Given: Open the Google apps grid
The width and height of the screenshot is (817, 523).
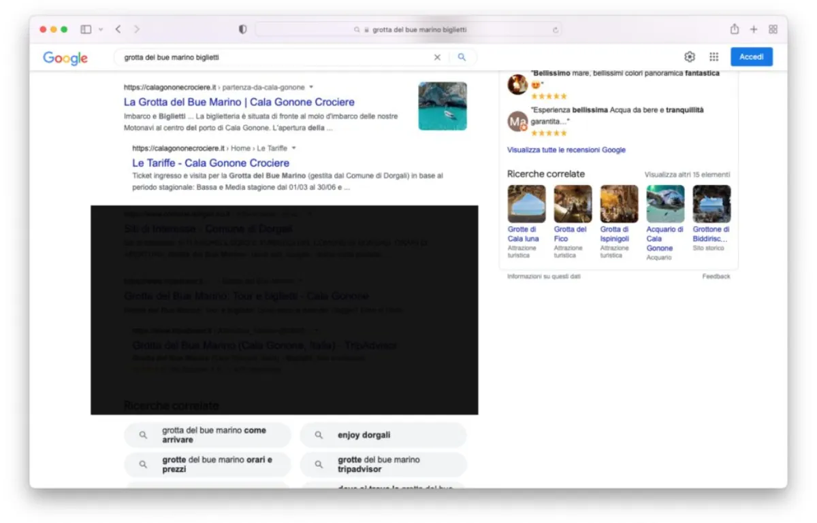Looking at the screenshot, I should point(714,56).
